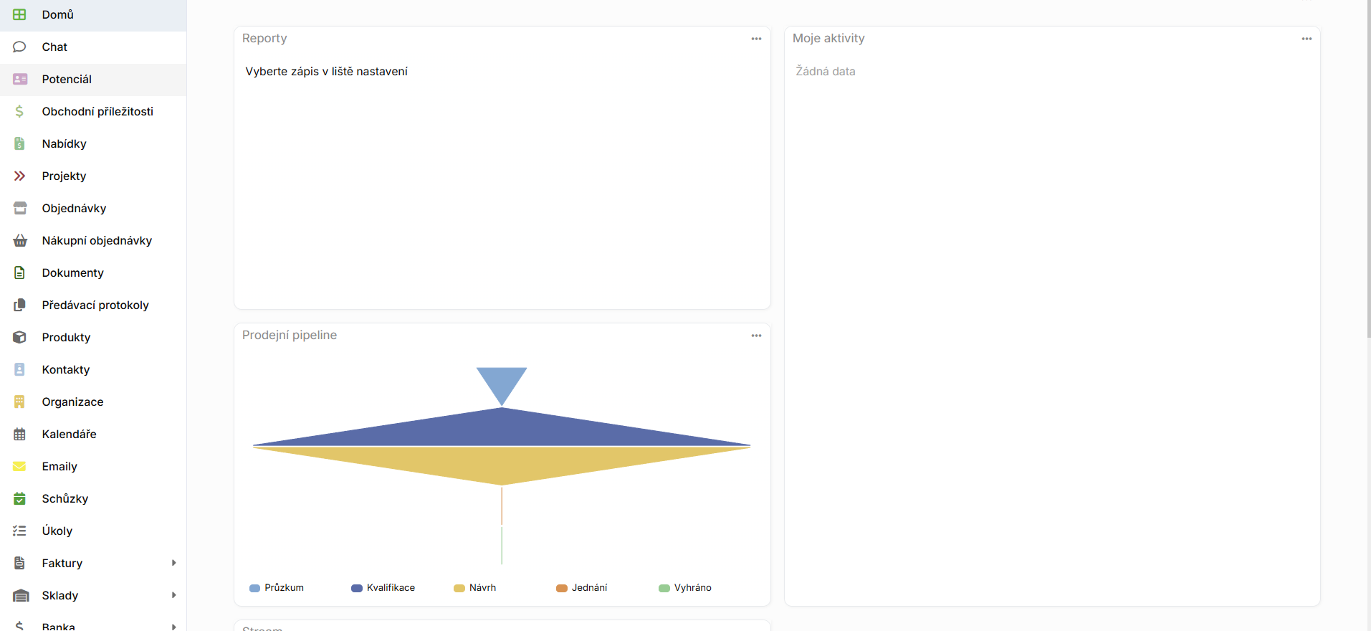Expand the Faktury submenu

[173, 563]
